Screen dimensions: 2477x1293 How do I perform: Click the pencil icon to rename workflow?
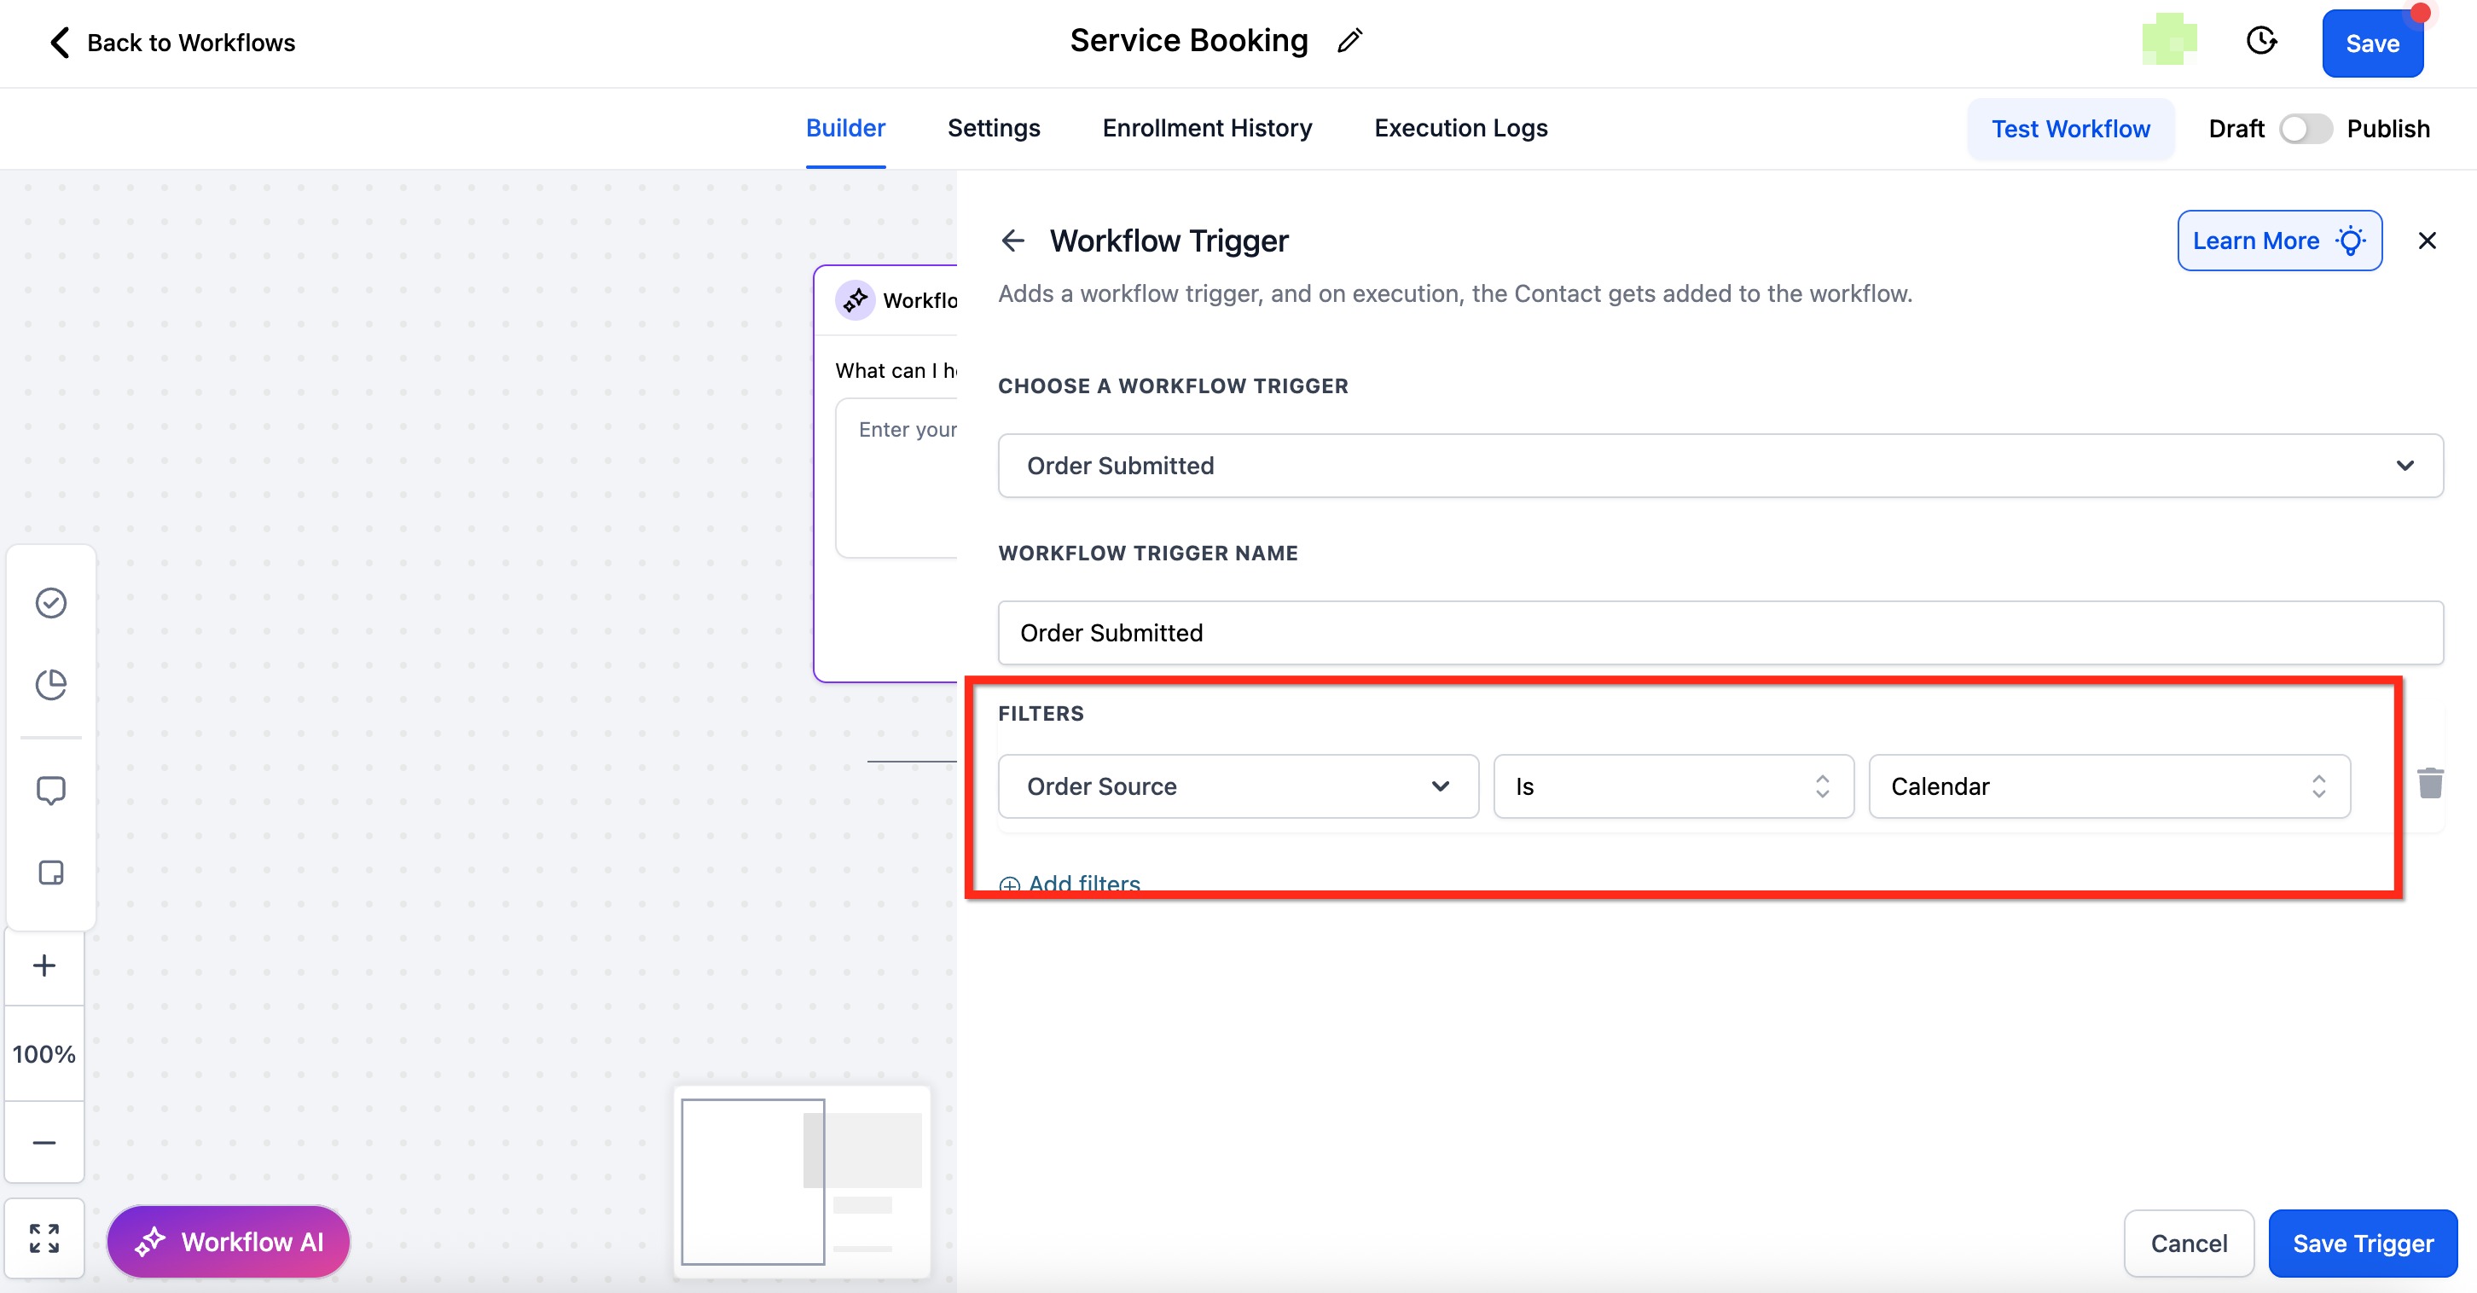(1350, 40)
